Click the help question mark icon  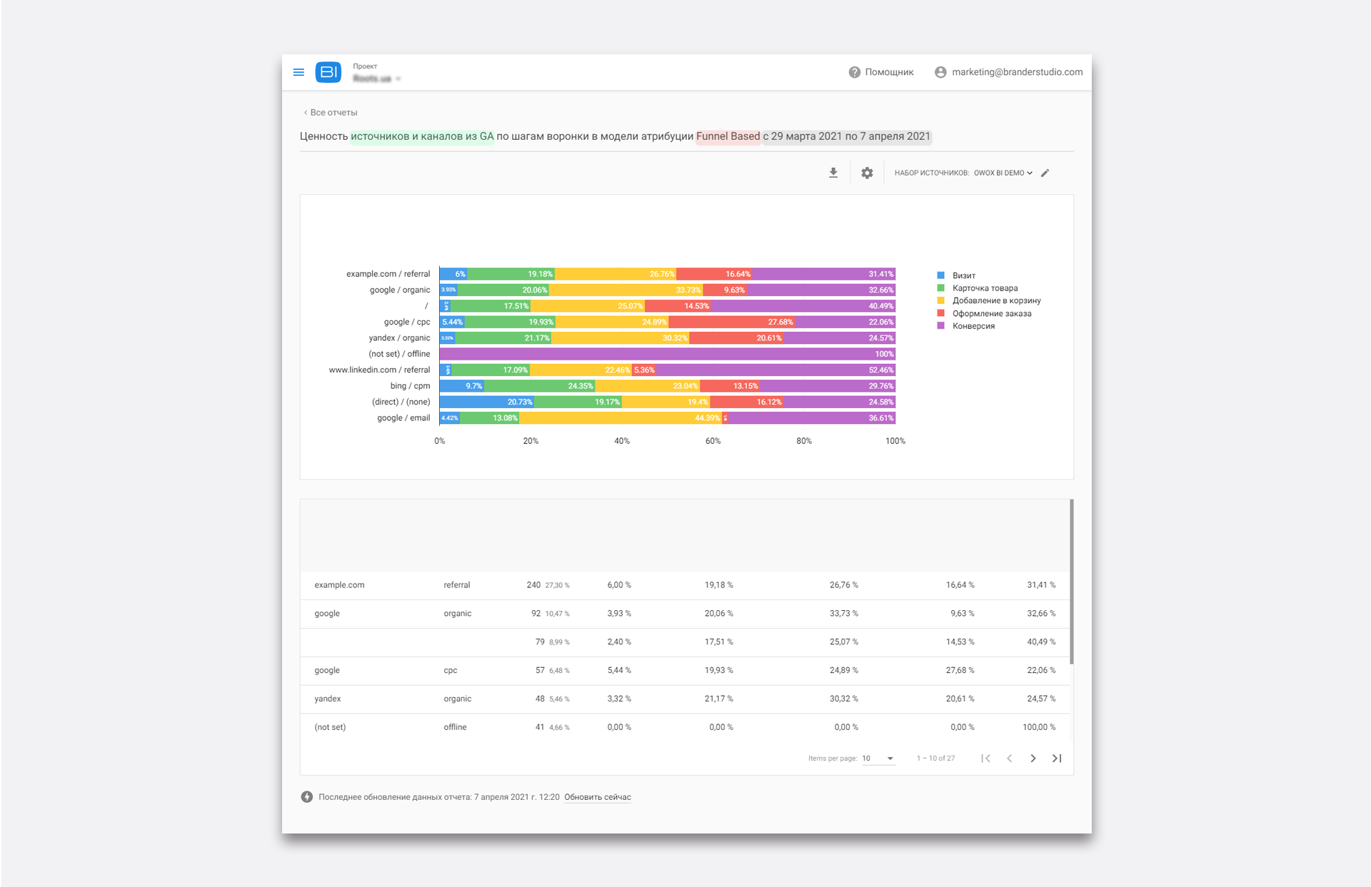pyautogui.click(x=854, y=72)
